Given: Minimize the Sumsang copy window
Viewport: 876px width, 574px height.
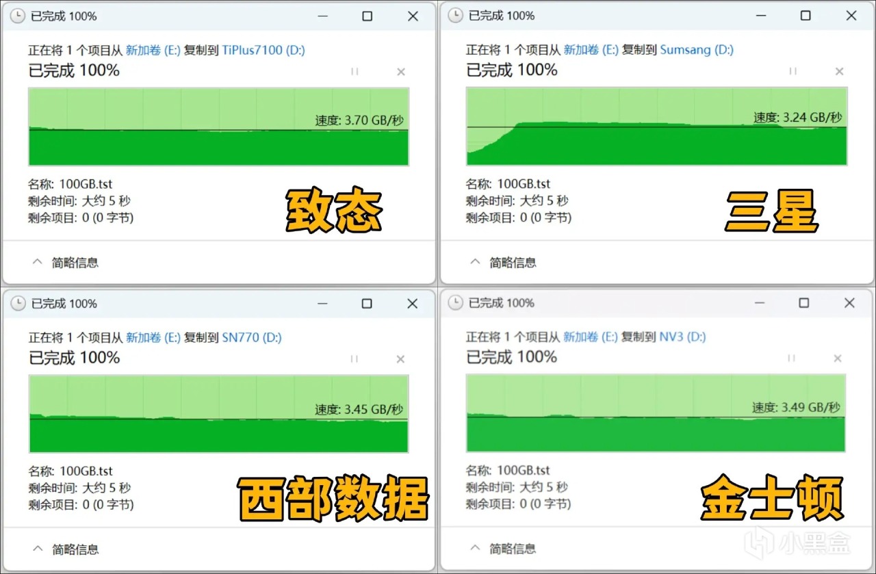Looking at the screenshot, I should 760,16.
